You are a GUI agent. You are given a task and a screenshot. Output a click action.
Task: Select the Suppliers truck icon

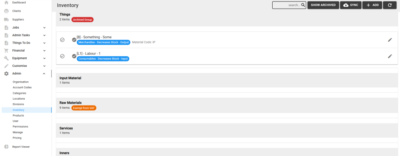[6, 20]
